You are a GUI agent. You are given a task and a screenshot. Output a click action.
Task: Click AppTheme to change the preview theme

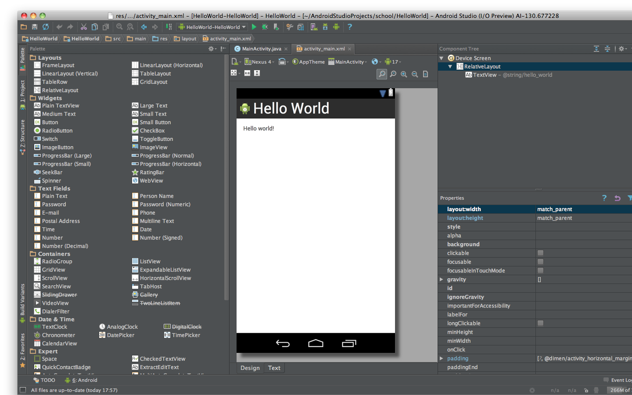click(312, 62)
